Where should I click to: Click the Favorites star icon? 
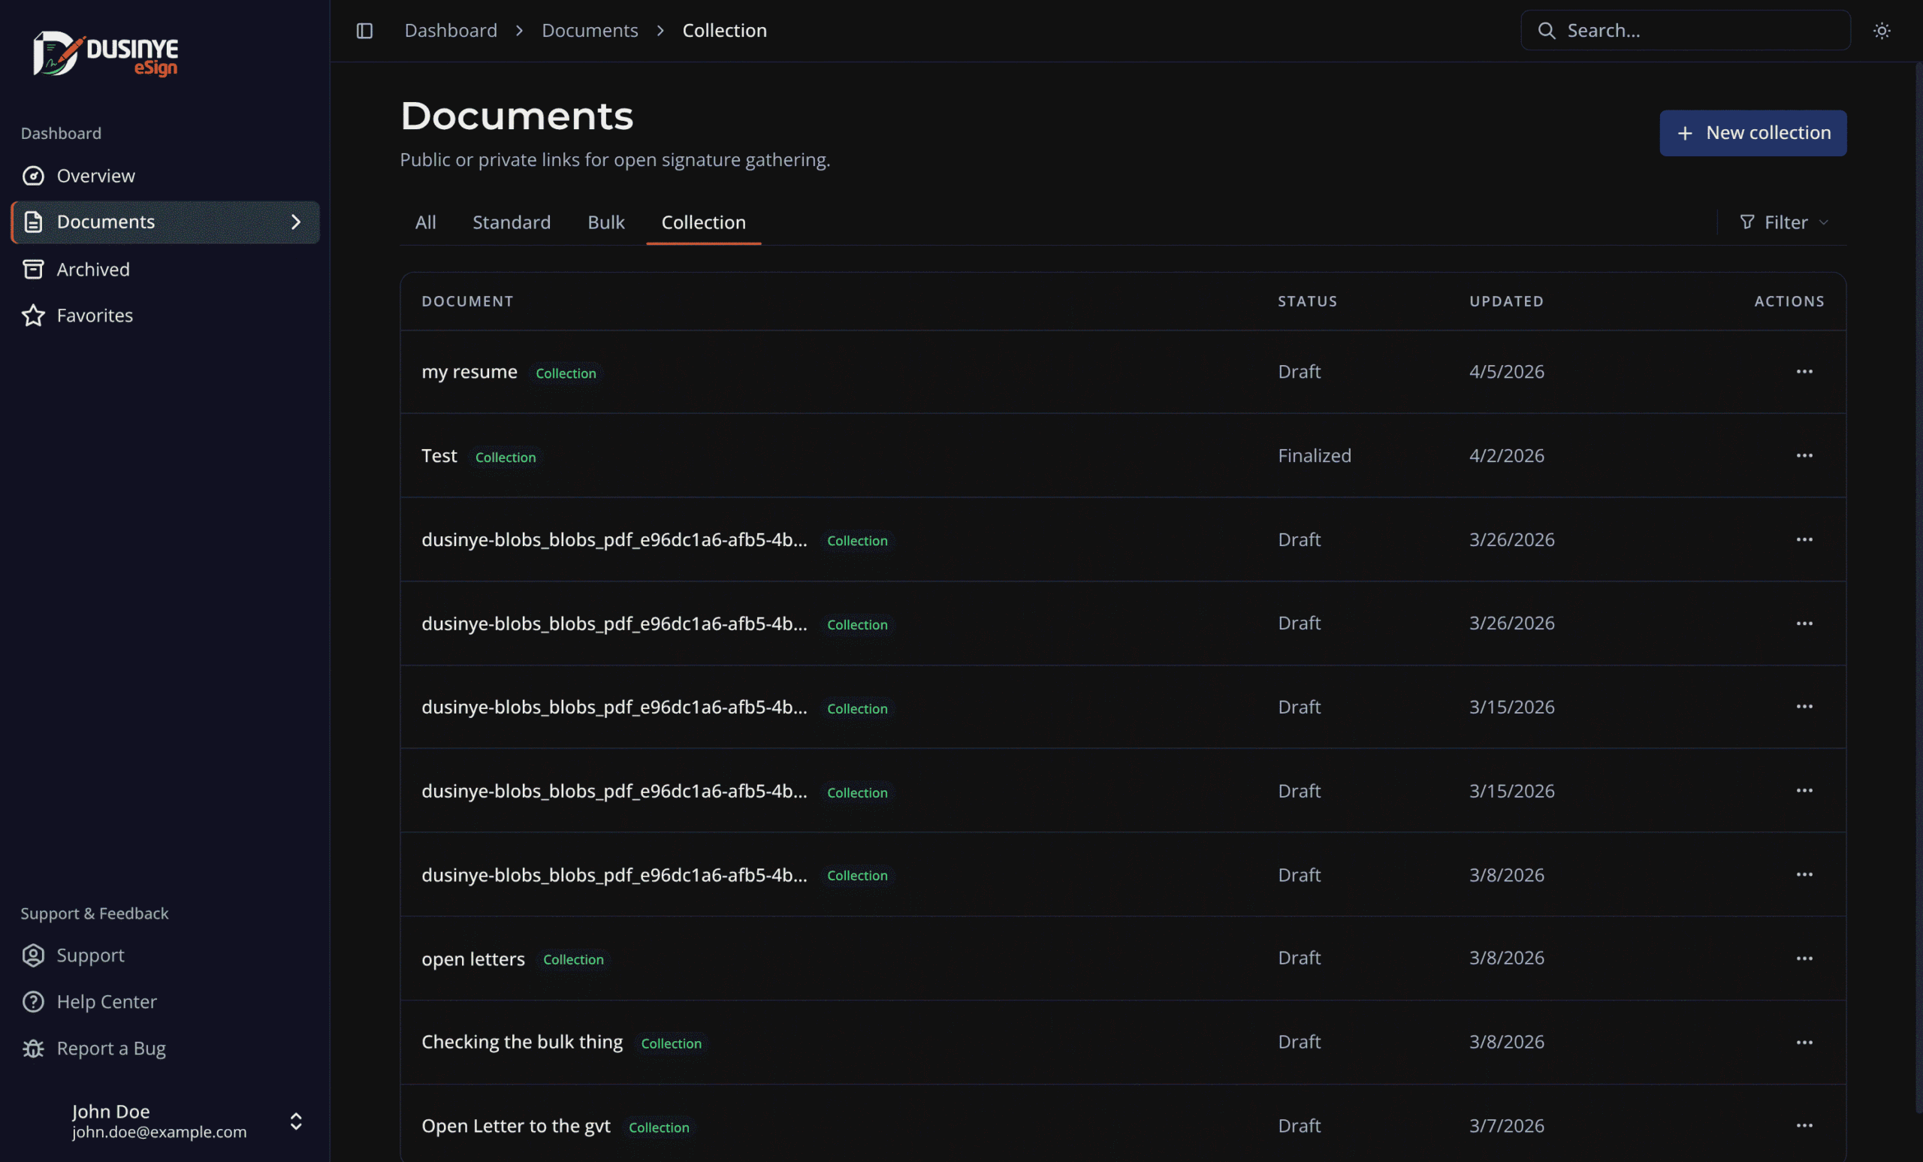33,315
